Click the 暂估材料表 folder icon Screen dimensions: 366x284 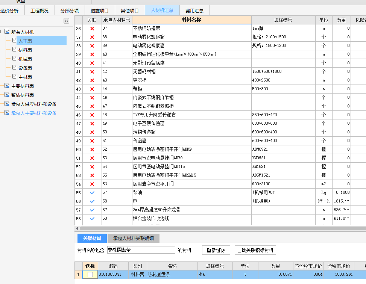point(7,95)
